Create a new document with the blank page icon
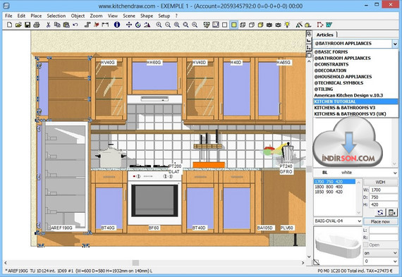Screen dimensions: 402x277 click(9, 25)
